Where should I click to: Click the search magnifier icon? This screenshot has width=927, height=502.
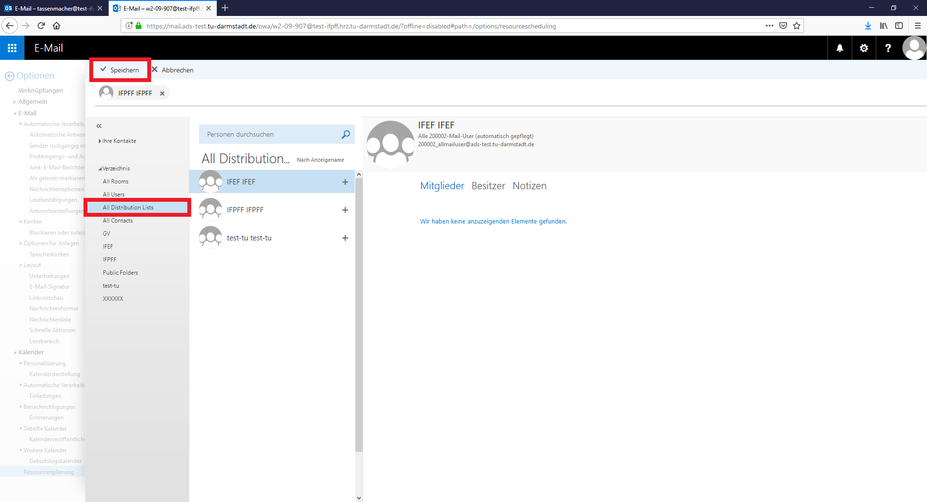point(346,134)
